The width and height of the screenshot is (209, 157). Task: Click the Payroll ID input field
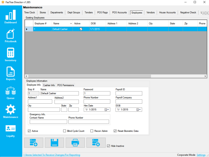tap(129, 94)
